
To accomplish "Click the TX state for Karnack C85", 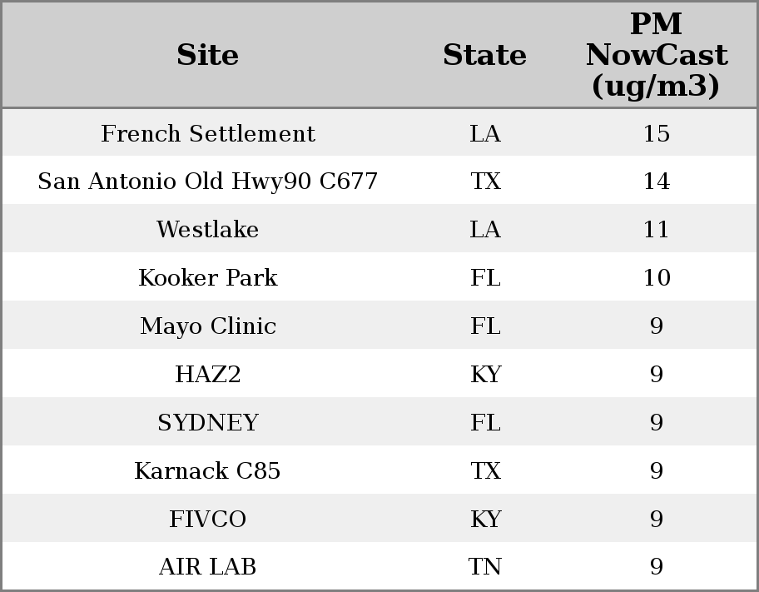I will pyautogui.click(x=484, y=471).
